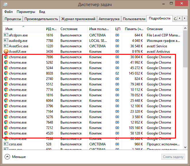The image size is (190, 166).
Task: Click the vertical scrollbar thumb
Action: click(185, 49)
